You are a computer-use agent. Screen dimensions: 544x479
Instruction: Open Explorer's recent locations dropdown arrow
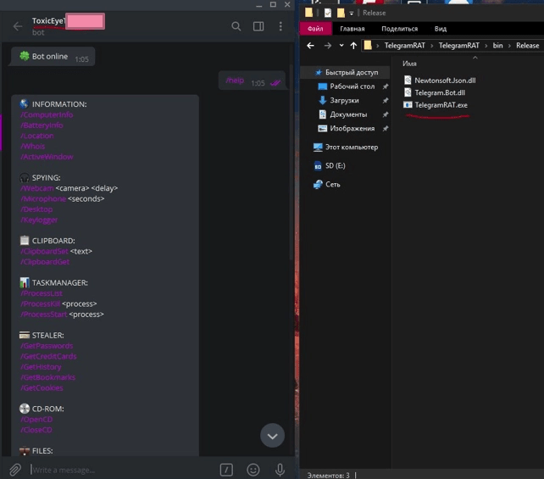point(341,46)
